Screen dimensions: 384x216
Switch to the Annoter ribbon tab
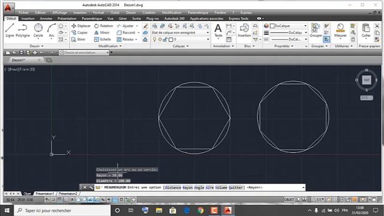click(46, 19)
